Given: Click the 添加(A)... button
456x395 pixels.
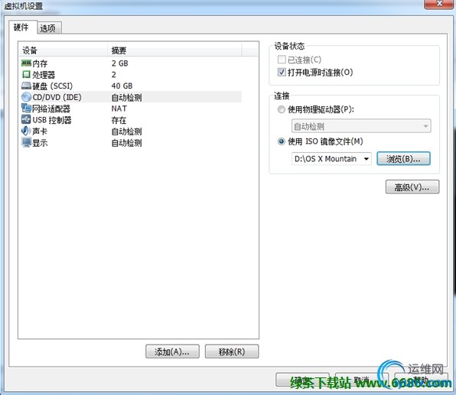Looking at the screenshot, I should [172, 351].
